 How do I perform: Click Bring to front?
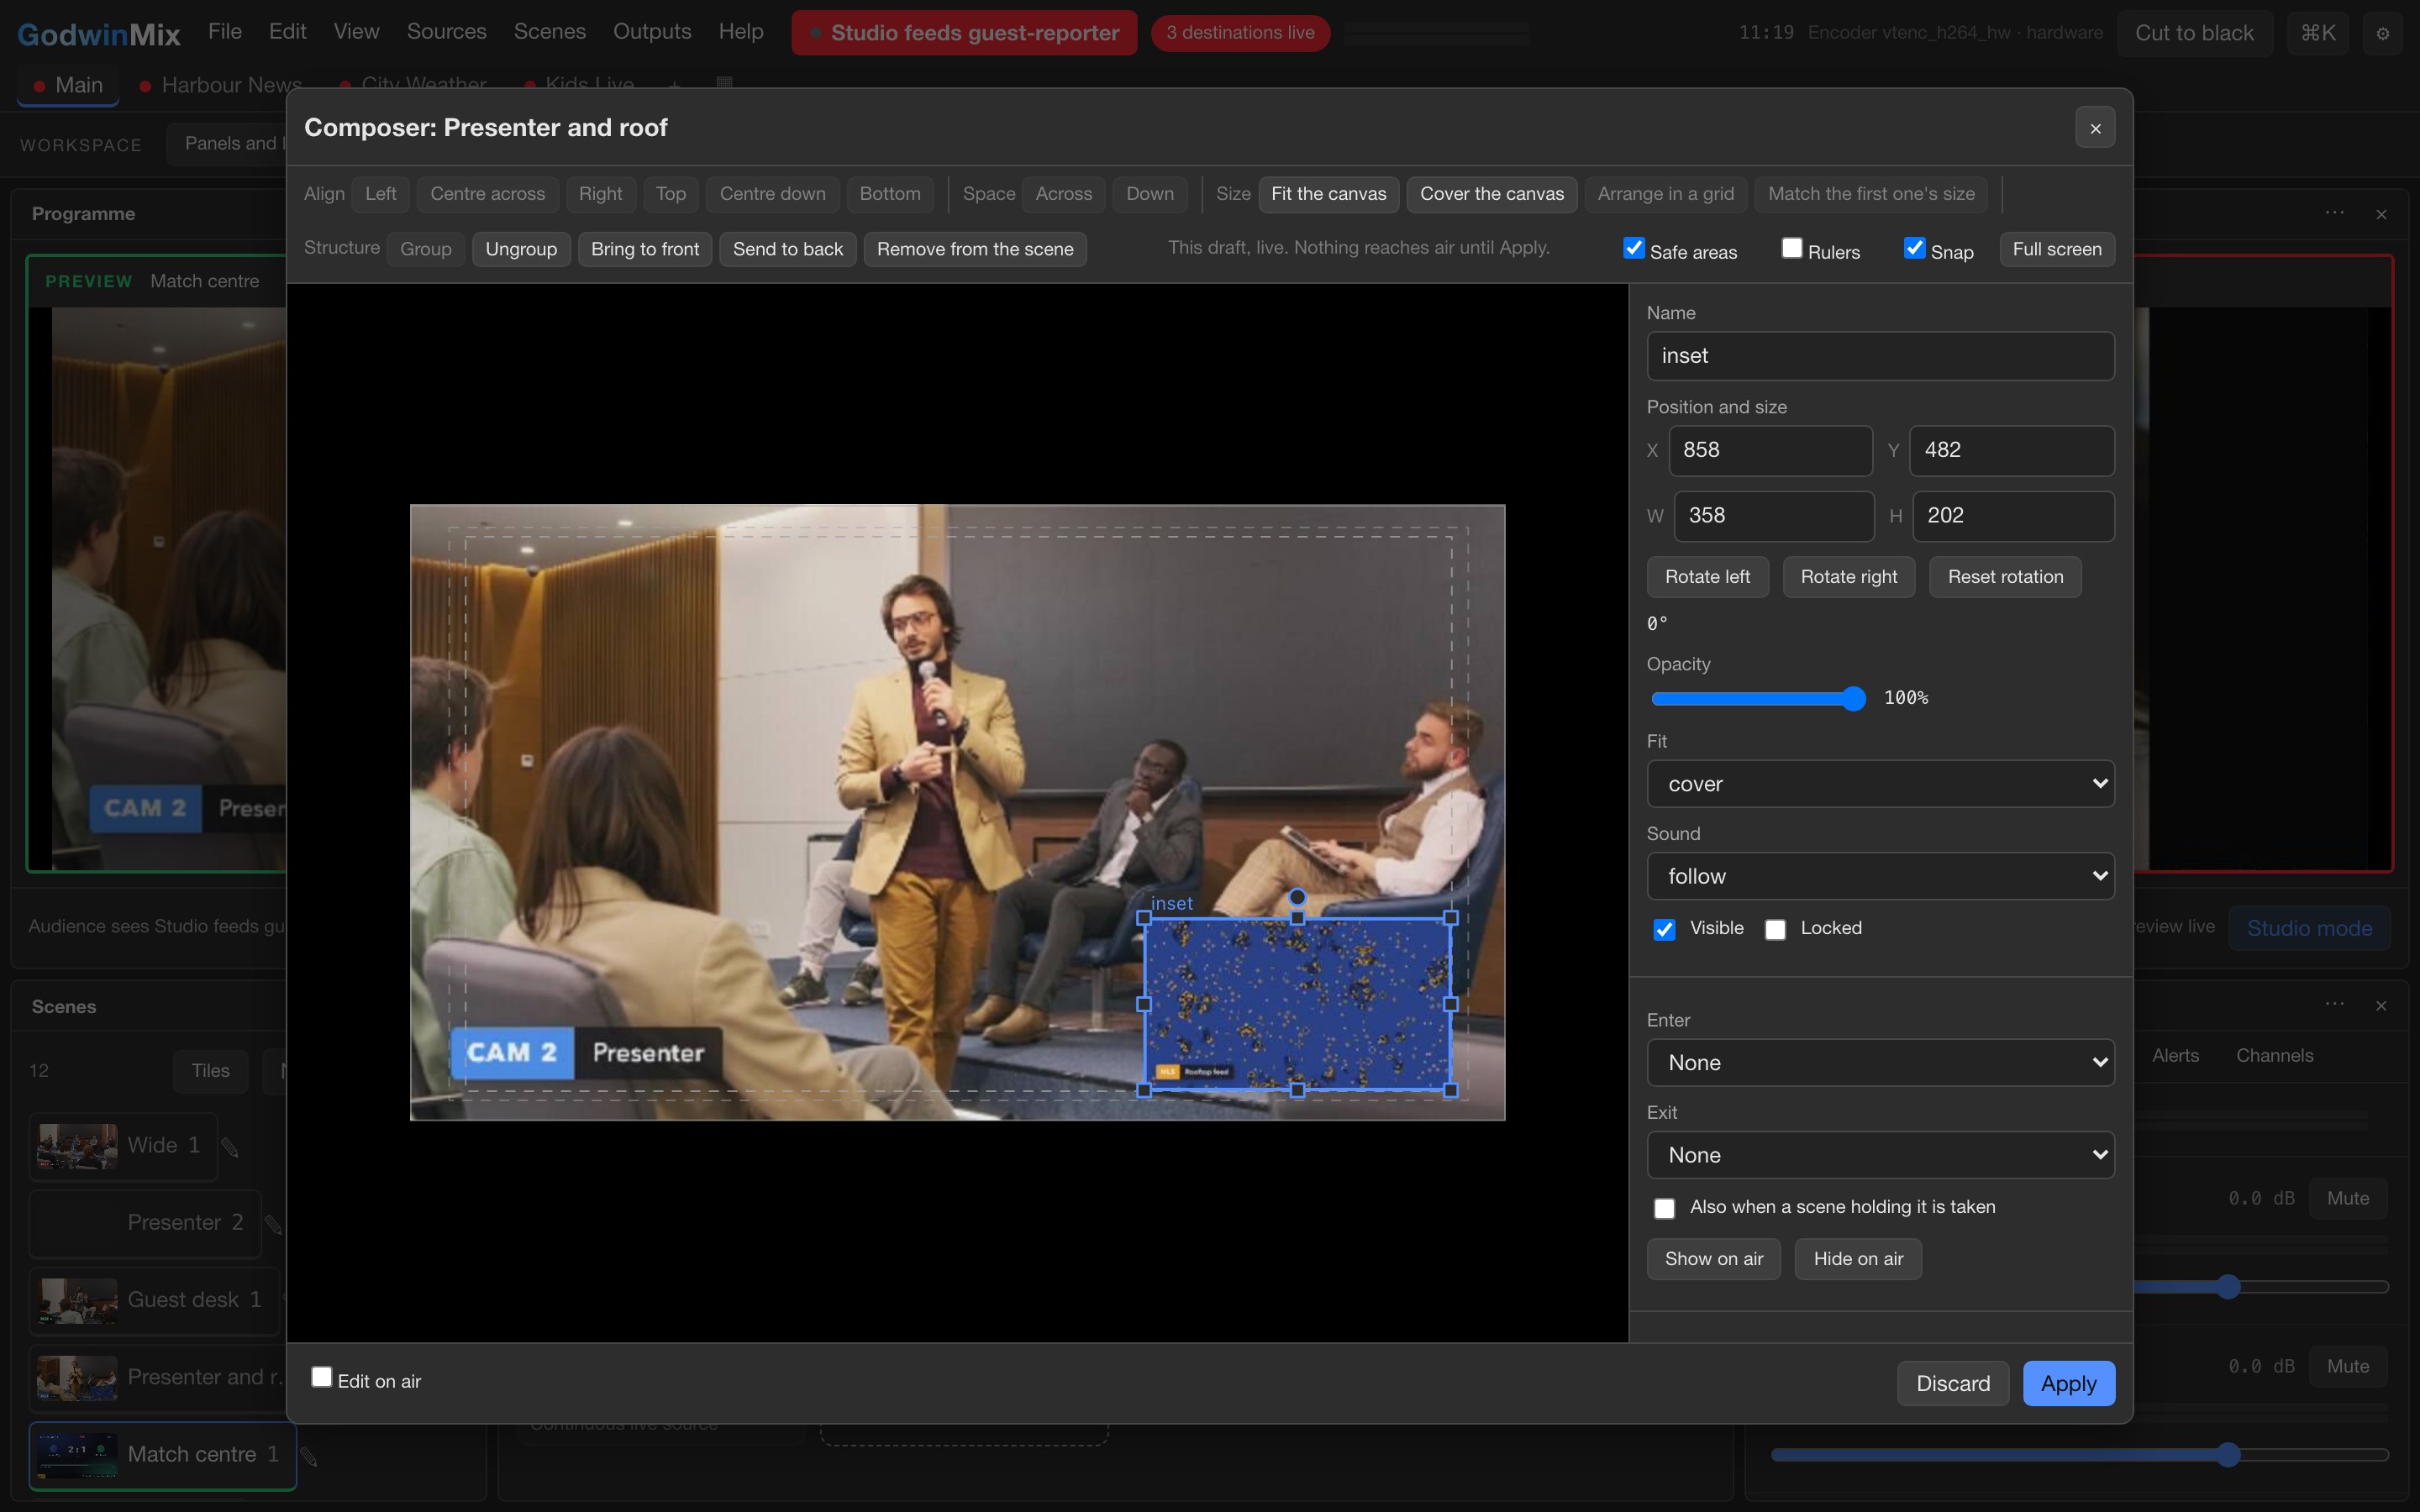click(644, 249)
